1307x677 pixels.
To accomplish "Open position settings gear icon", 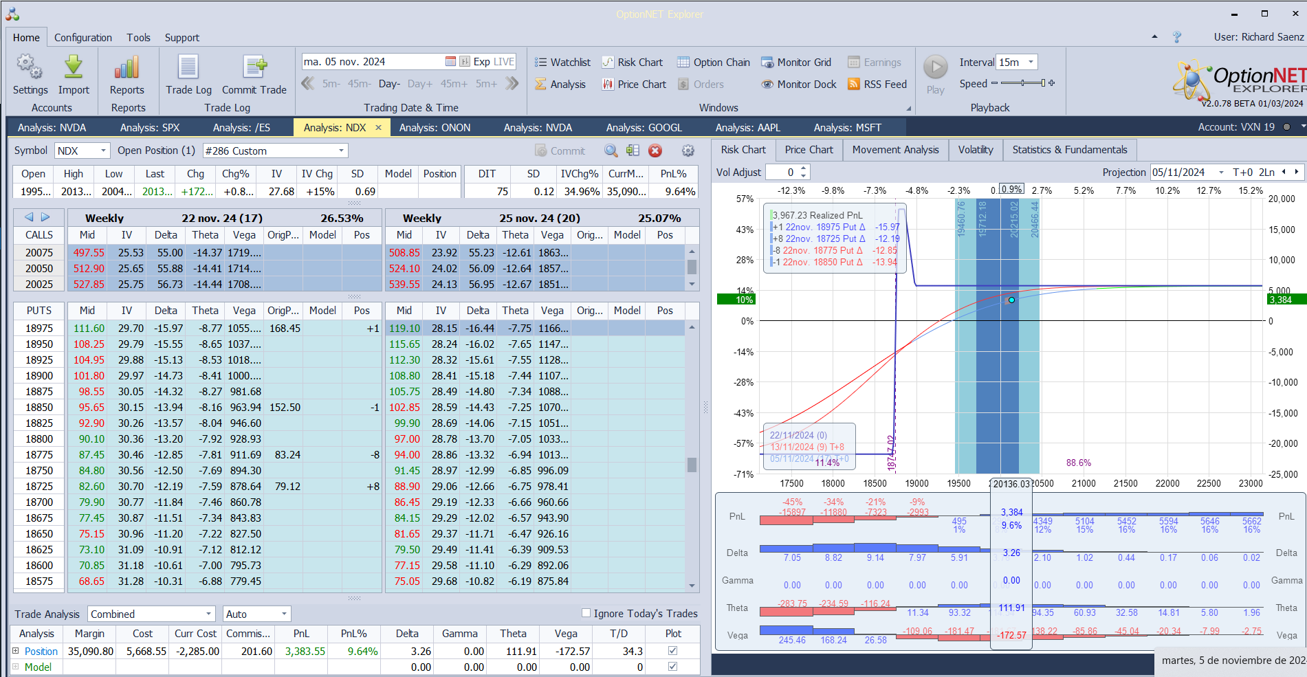I will 688,151.
